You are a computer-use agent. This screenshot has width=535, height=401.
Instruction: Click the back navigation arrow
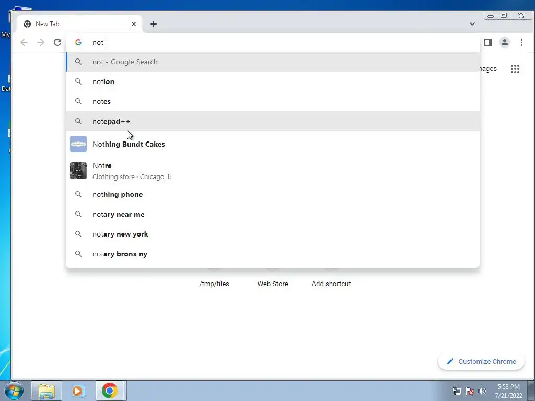point(24,42)
